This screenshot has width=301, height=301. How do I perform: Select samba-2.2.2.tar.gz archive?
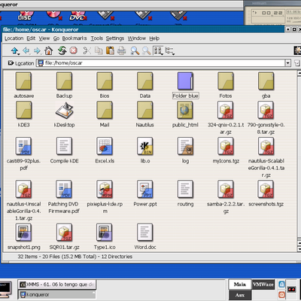(x=226, y=196)
